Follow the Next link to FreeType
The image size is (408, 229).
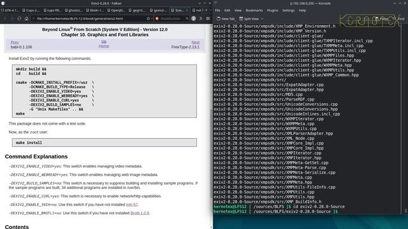[x=196, y=43]
